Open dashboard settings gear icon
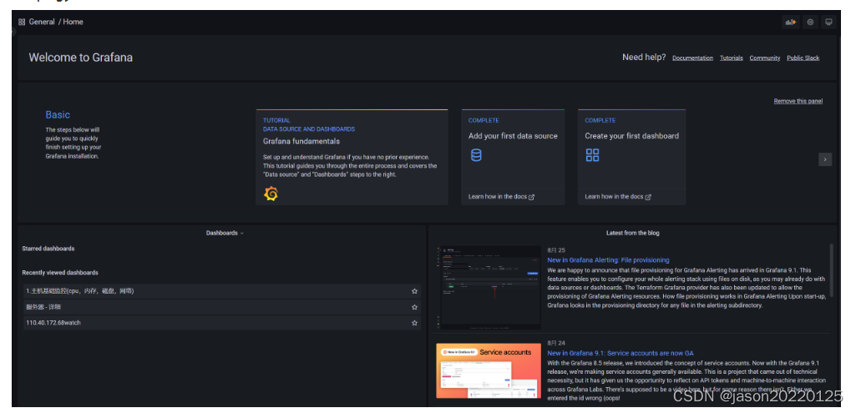The image size is (856, 413). pyautogui.click(x=810, y=23)
